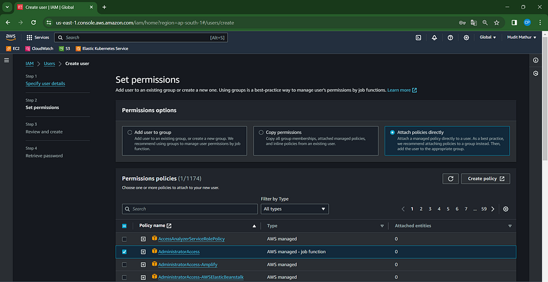This screenshot has height=282, width=548.
Task: Open the Services grid menu
Action: point(38,38)
